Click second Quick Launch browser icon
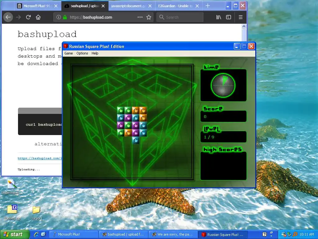 point(43,234)
